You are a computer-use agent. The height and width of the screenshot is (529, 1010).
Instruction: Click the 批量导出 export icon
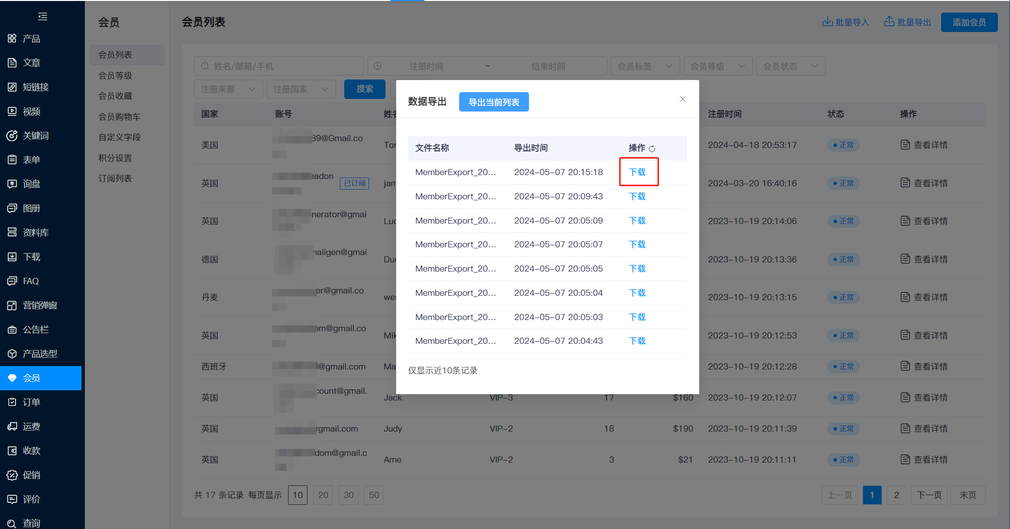pos(889,21)
